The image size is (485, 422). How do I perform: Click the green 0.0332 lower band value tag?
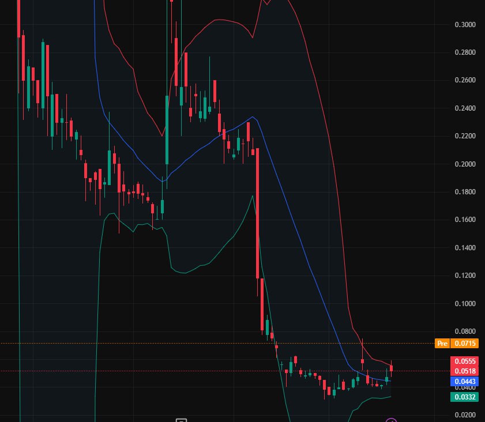point(465,397)
